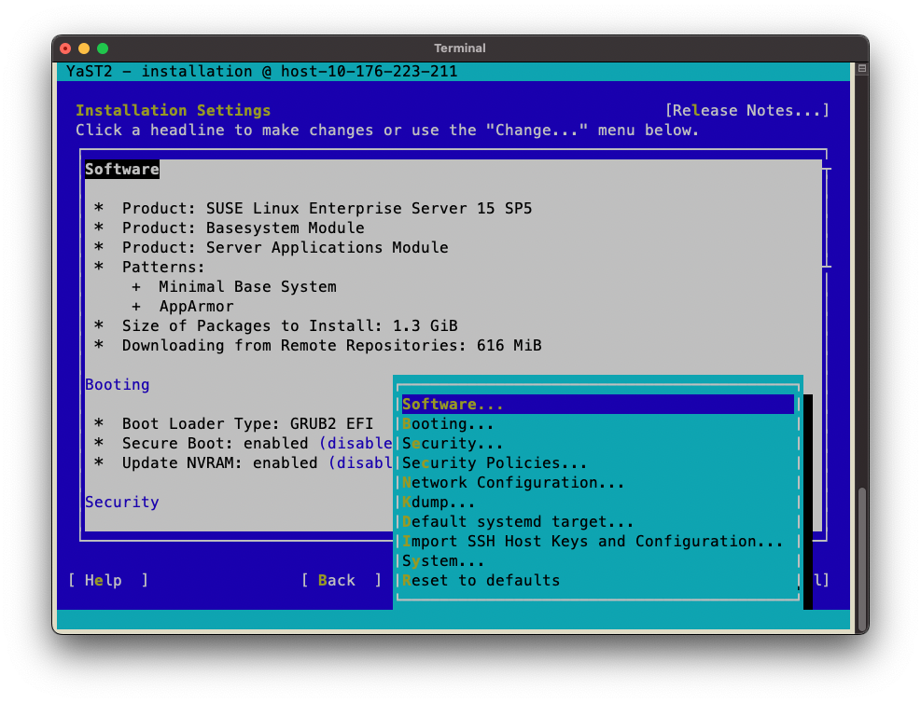Click the highlighted Software headline in settings
921x703 pixels.
click(x=122, y=170)
